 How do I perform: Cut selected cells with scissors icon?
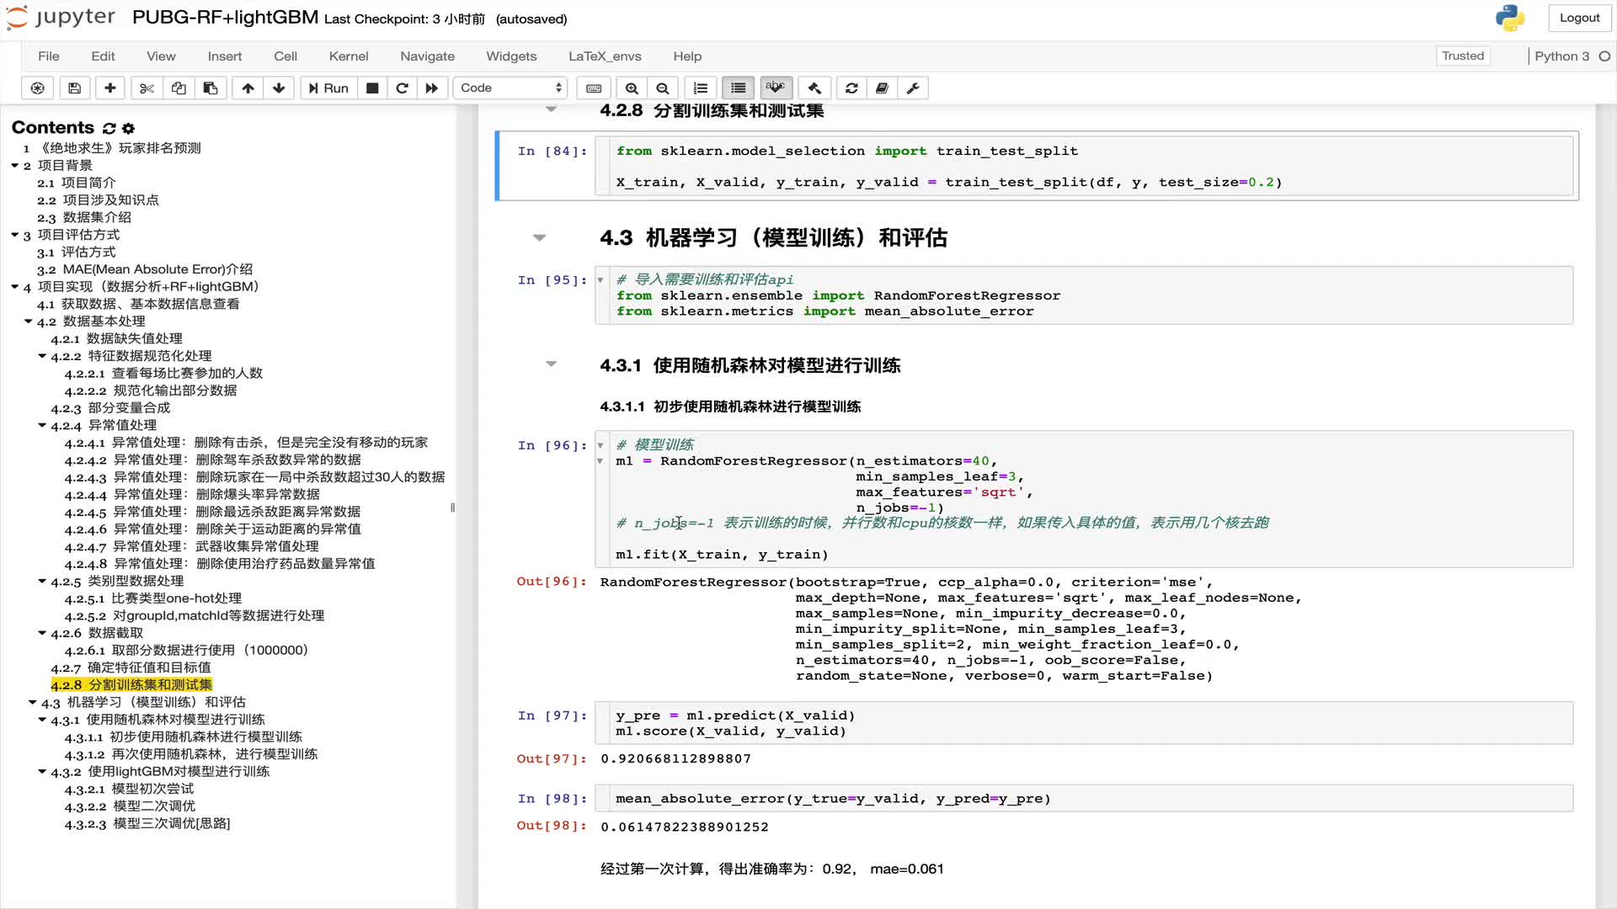pos(147,88)
